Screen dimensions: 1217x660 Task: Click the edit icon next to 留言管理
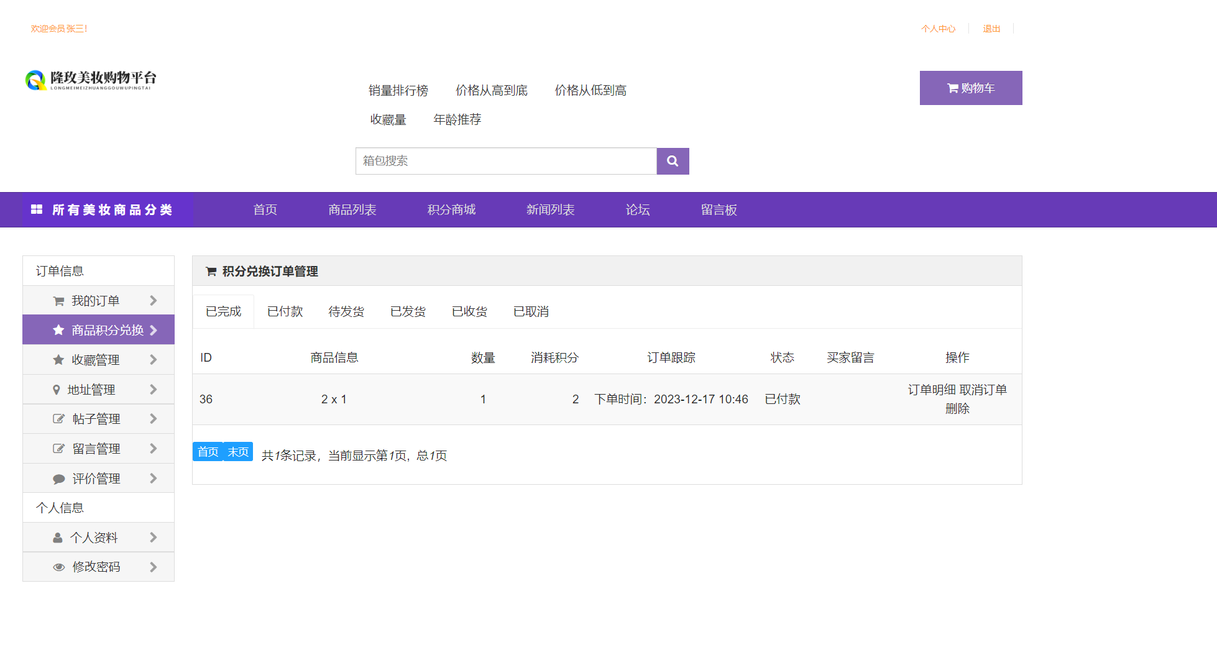58,449
